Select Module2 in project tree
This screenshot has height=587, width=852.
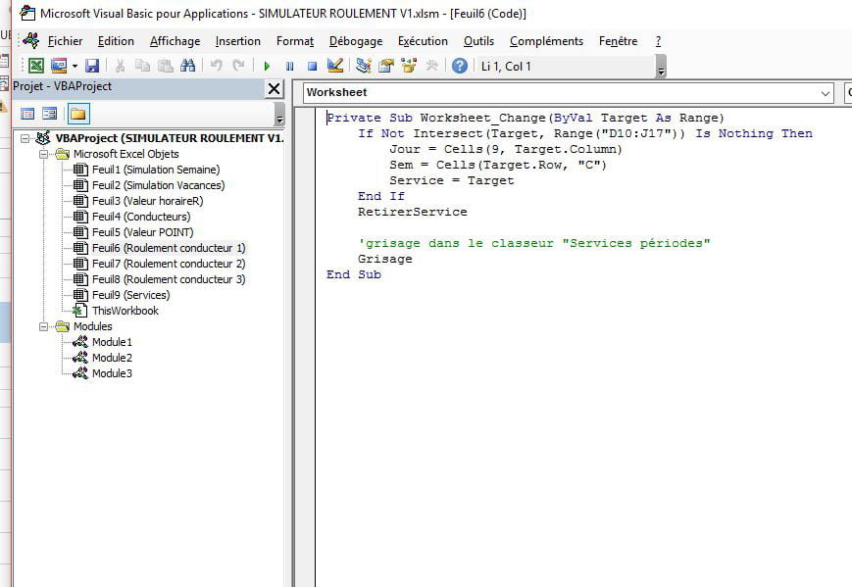point(112,359)
